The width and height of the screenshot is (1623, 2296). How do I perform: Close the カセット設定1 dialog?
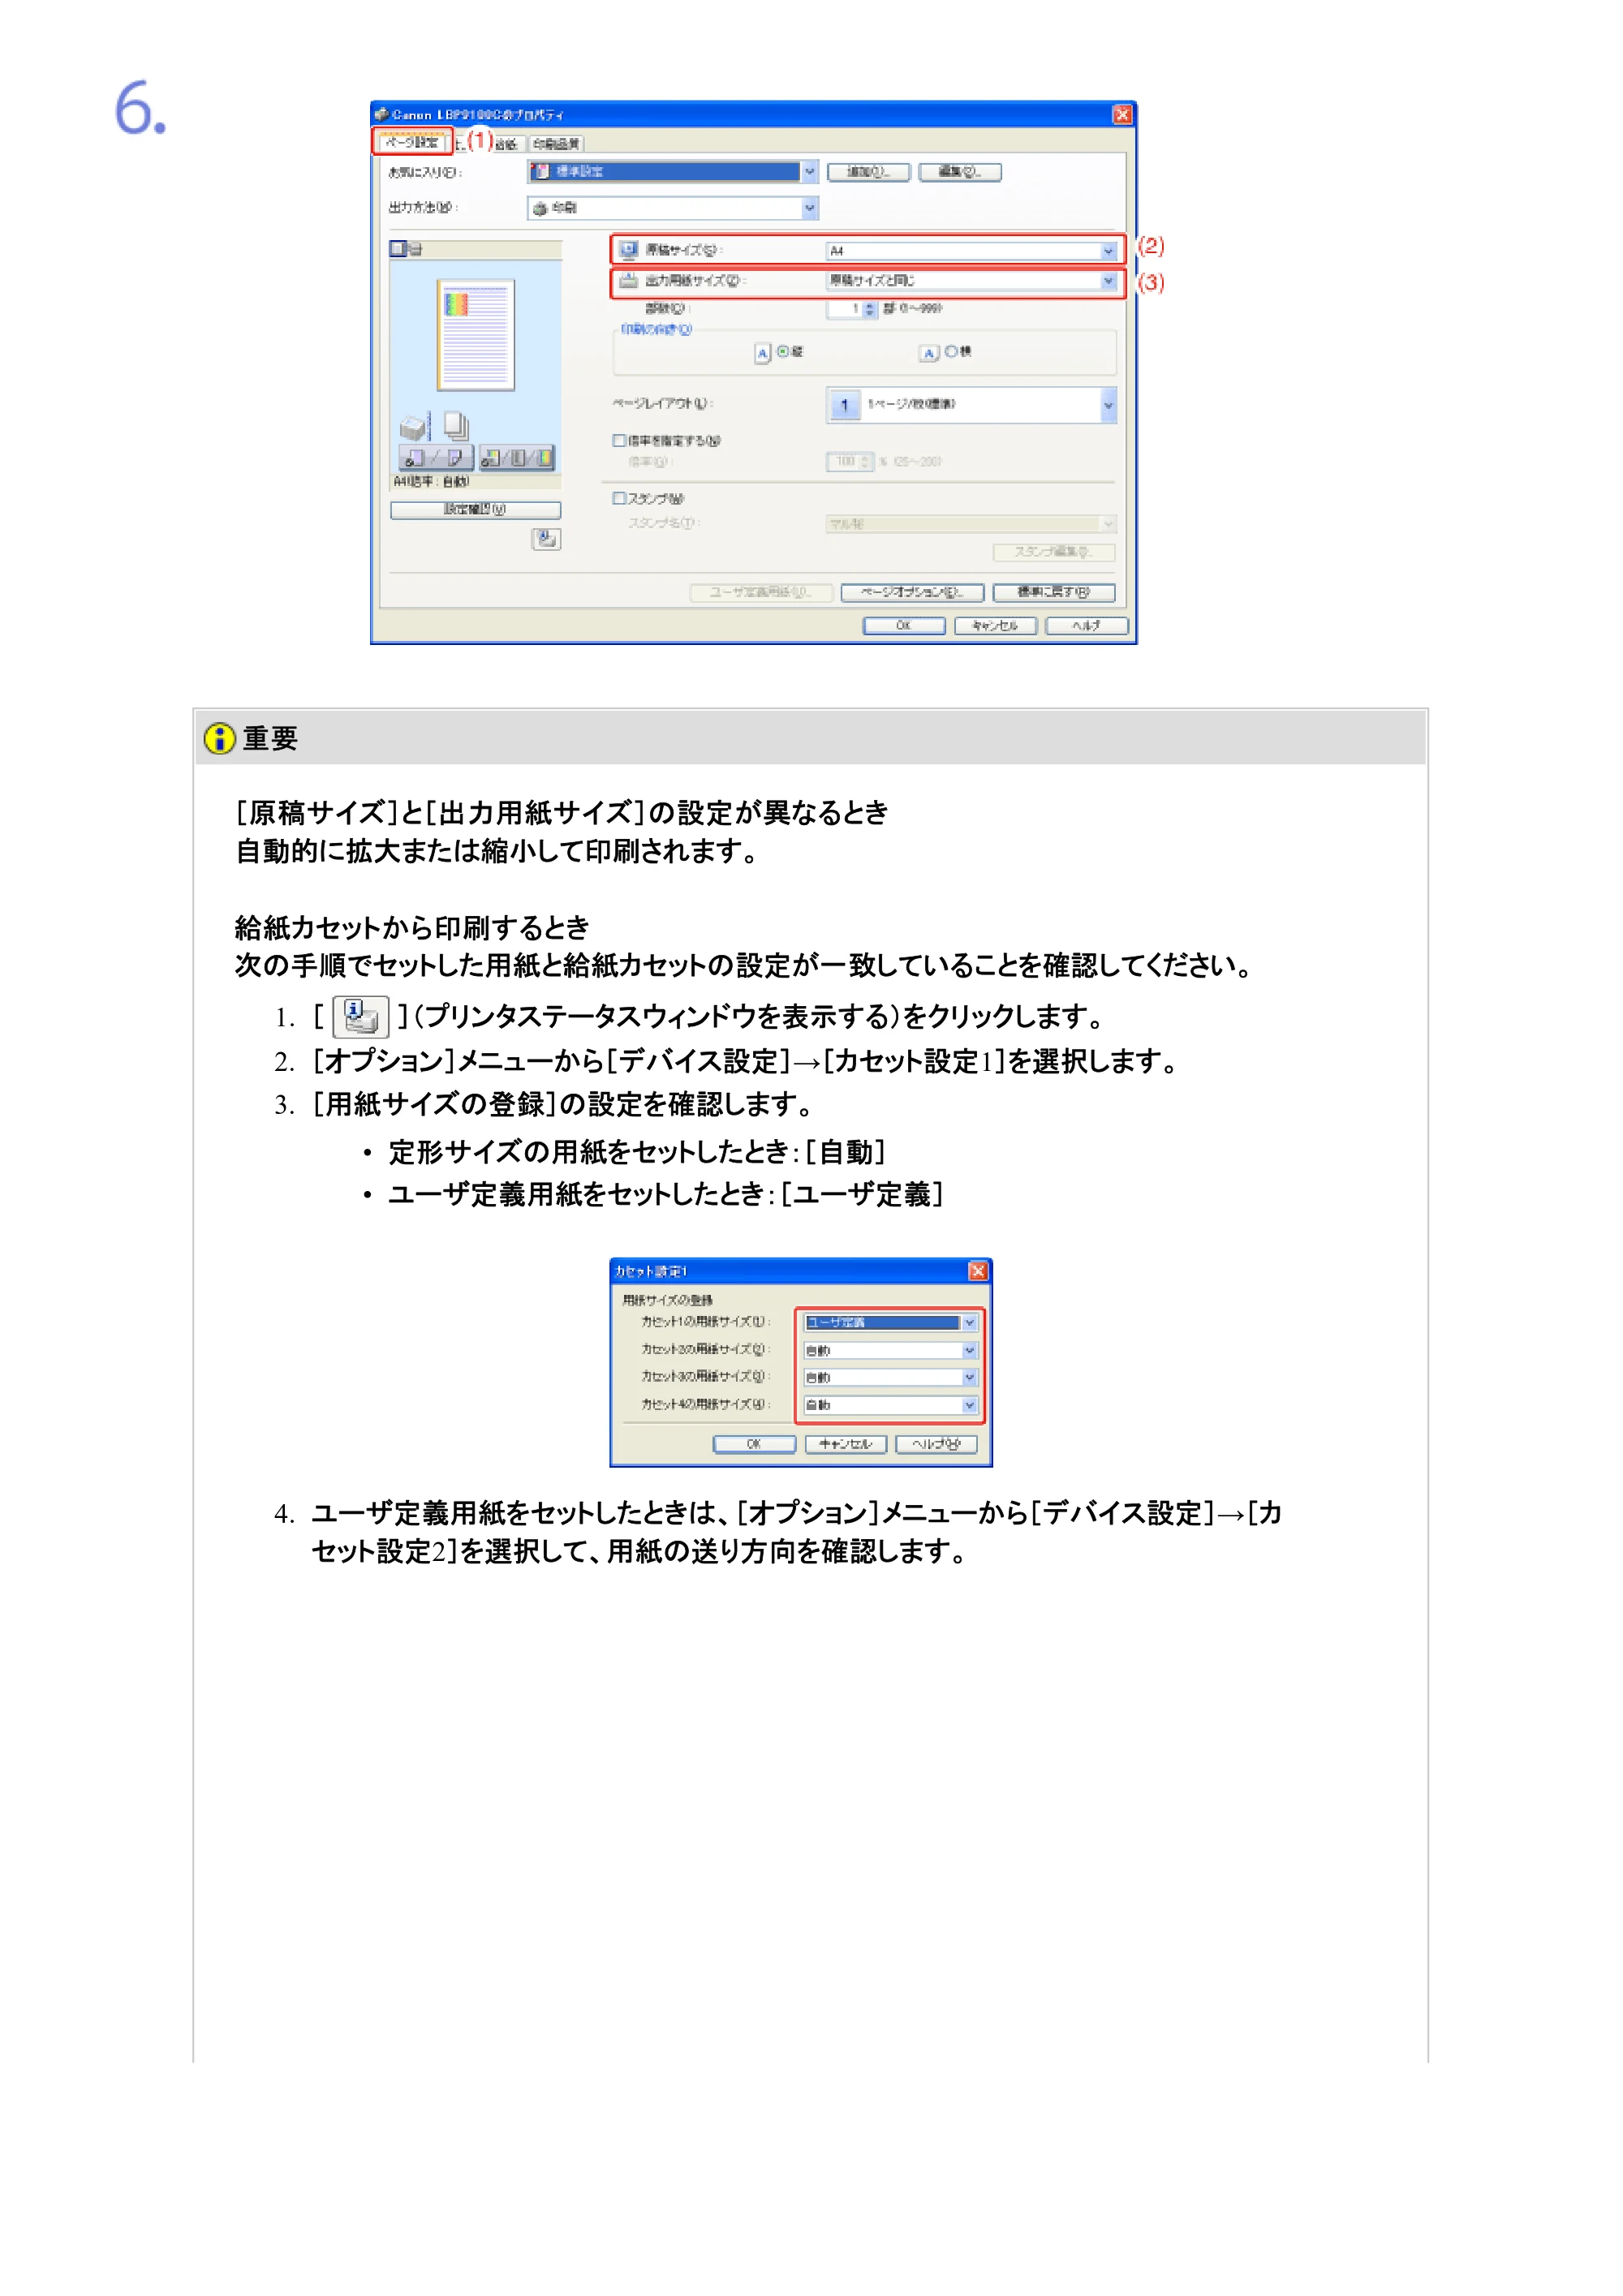pyautogui.click(x=978, y=1271)
